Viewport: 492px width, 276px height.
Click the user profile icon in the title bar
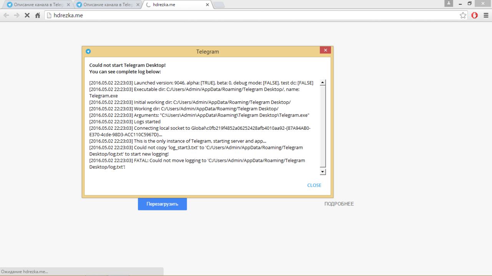[449, 3]
